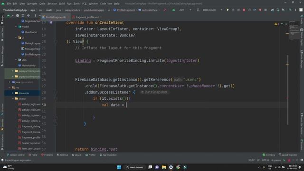304x171 pixels.
Task: Open Device Manager on right sidebar
Action: pos(302,59)
